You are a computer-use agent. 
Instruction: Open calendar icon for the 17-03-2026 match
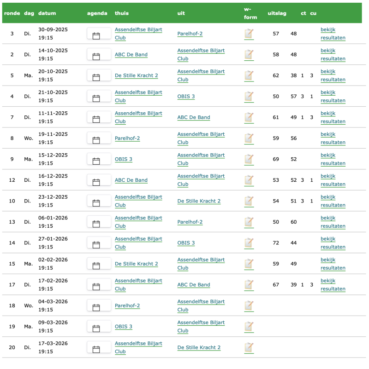(96, 349)
